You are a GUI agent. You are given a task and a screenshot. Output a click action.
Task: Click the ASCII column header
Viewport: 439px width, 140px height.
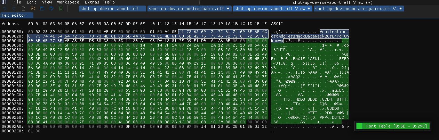pyautogui.click(x=277, y=24)
